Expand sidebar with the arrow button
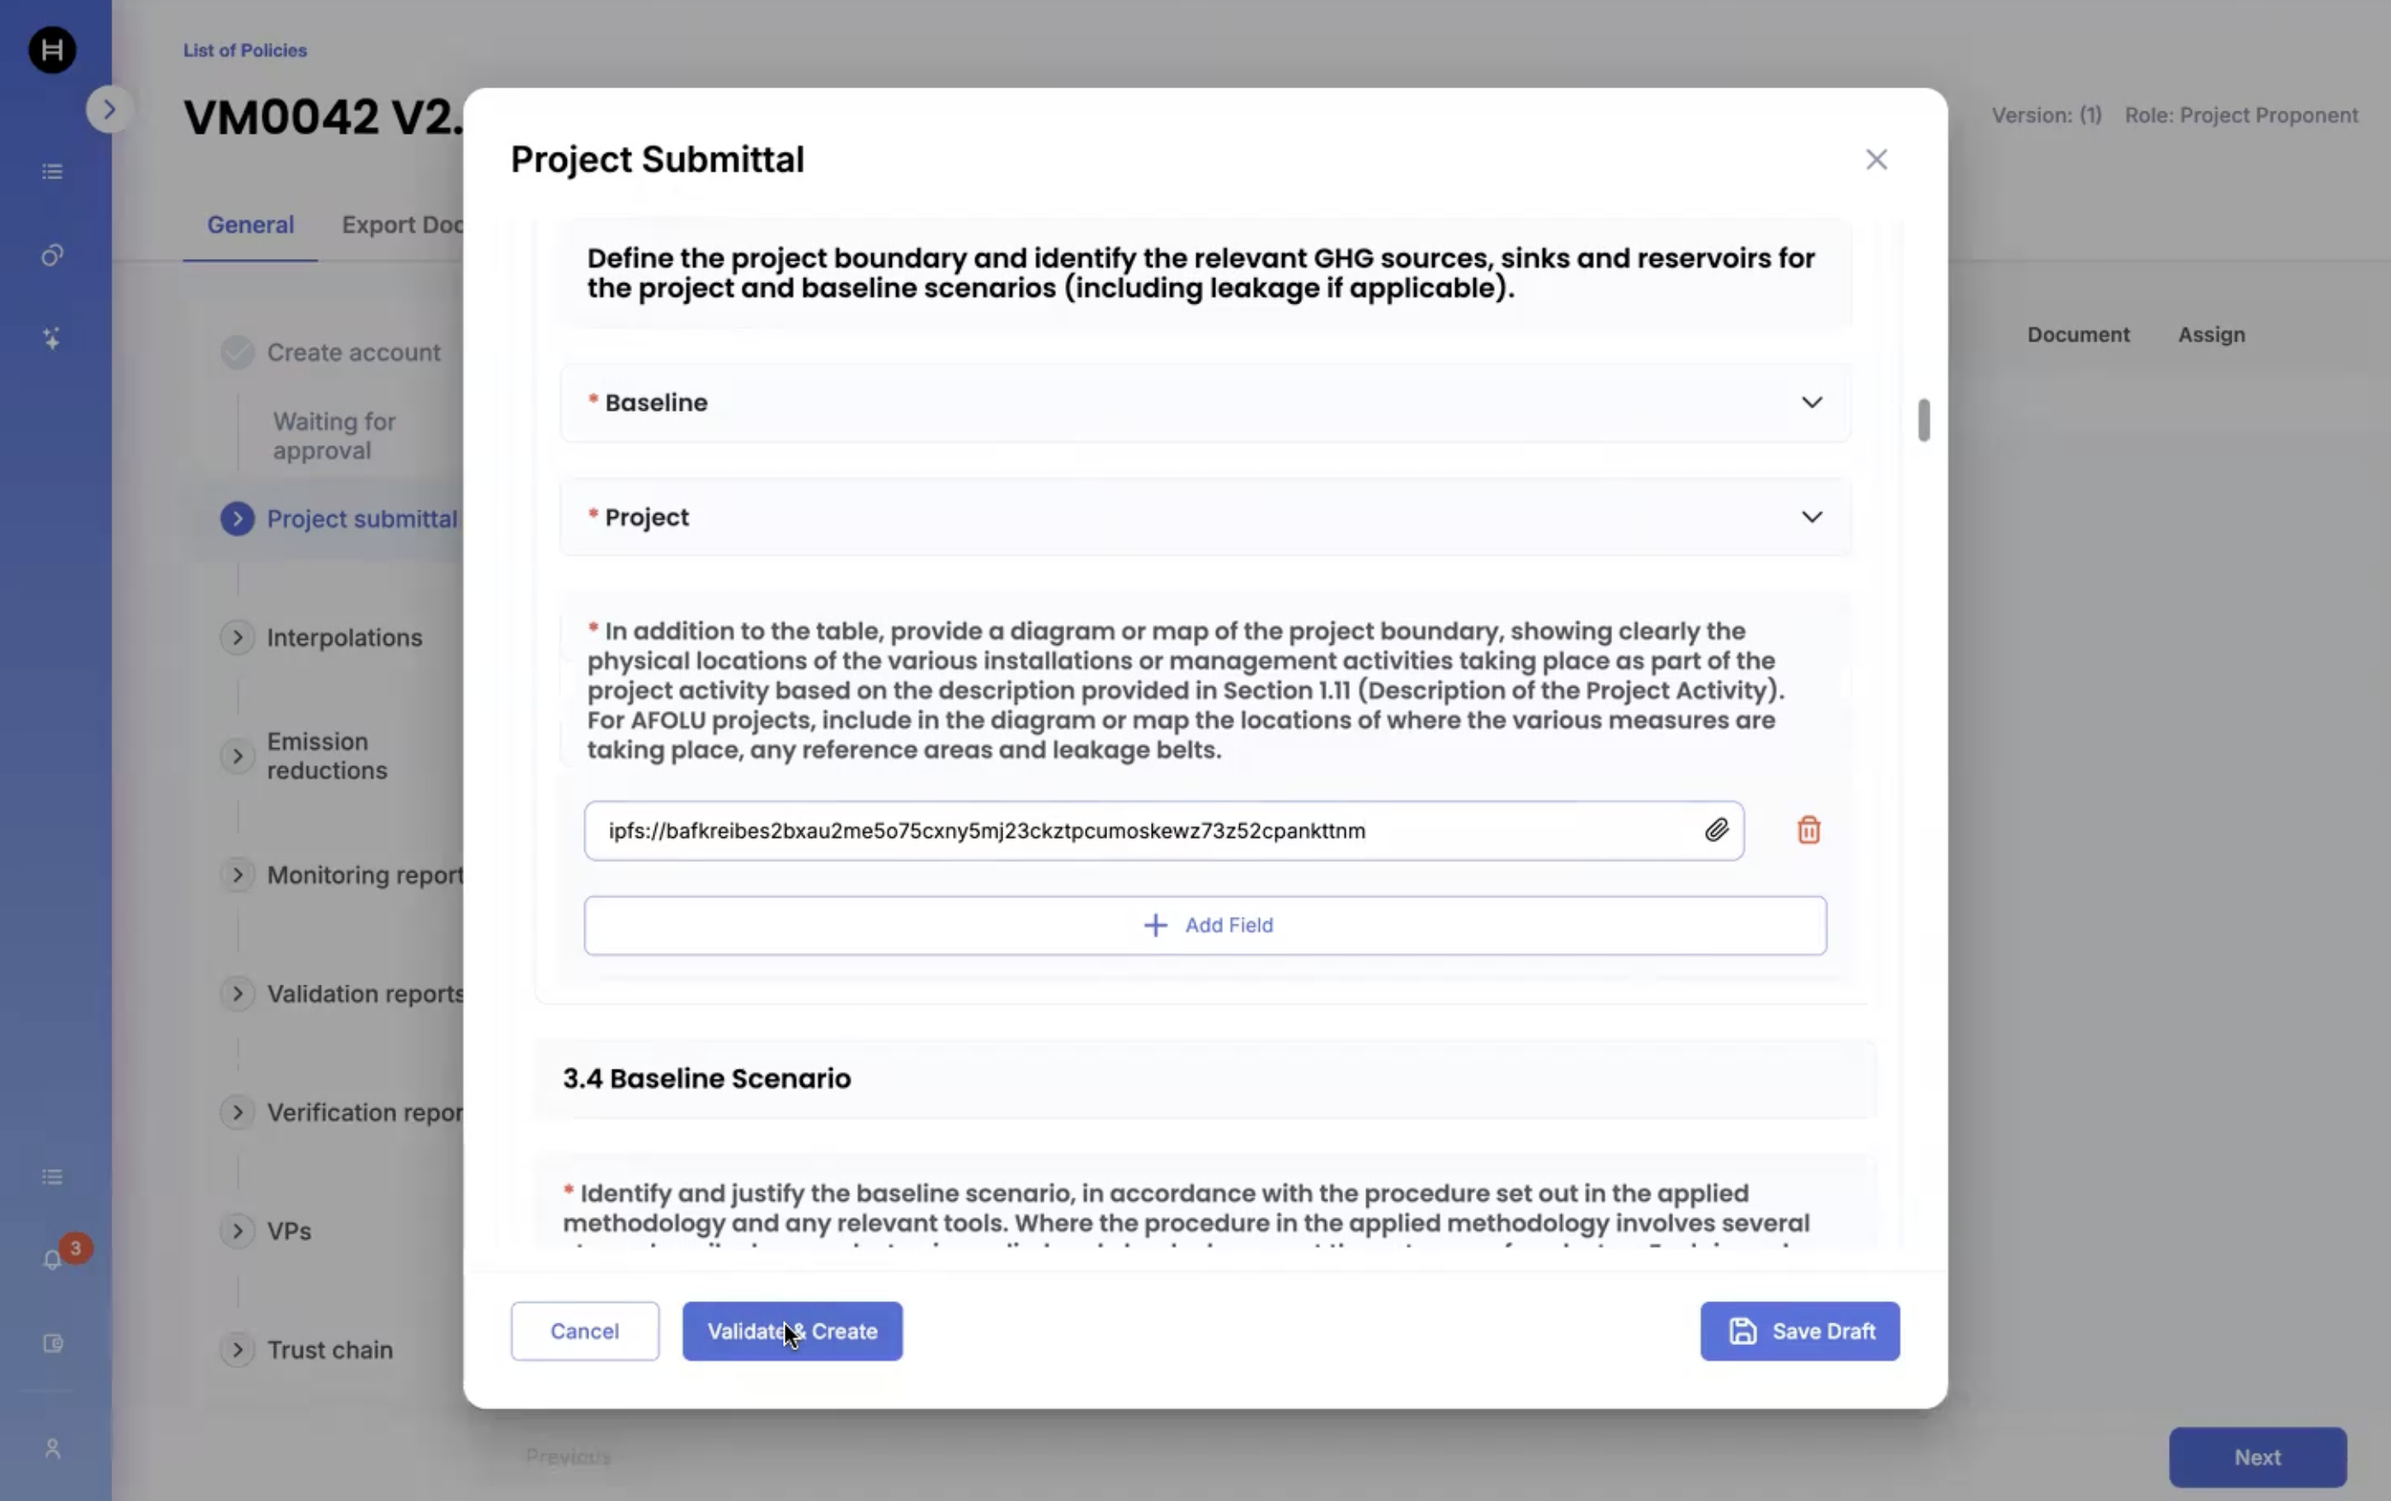 pos(109,109)
